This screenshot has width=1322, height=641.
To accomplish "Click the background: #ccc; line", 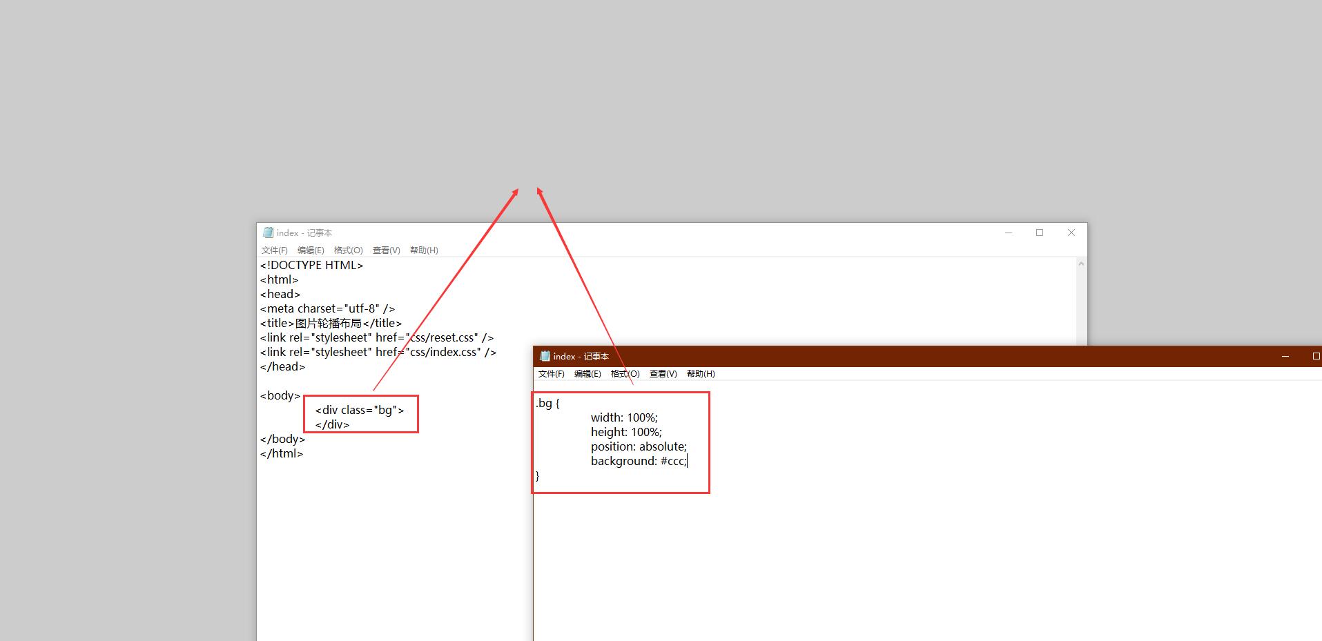I will tap(639, 461).
